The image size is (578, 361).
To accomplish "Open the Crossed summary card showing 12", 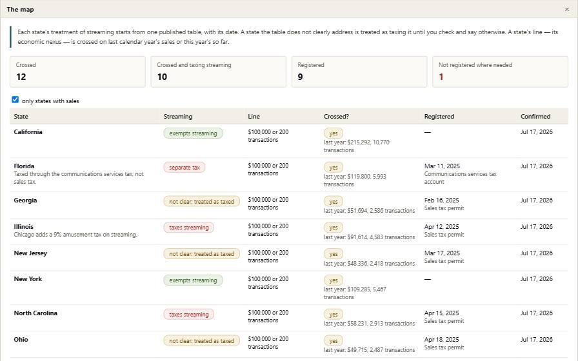I will coord(77,72).
